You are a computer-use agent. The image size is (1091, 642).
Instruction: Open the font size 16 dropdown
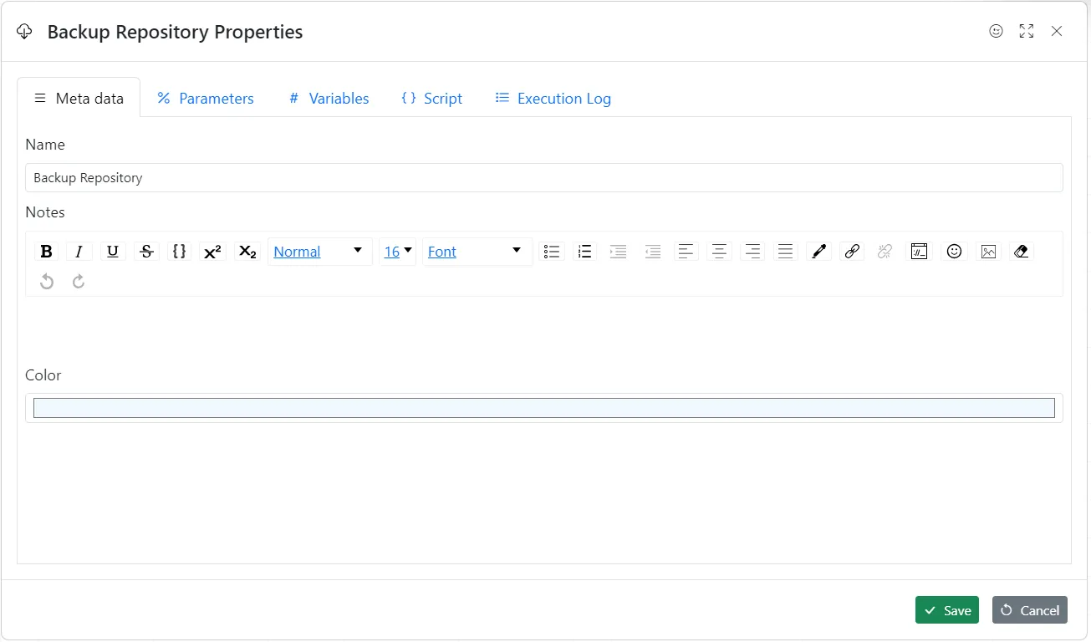tap(397, 251)
